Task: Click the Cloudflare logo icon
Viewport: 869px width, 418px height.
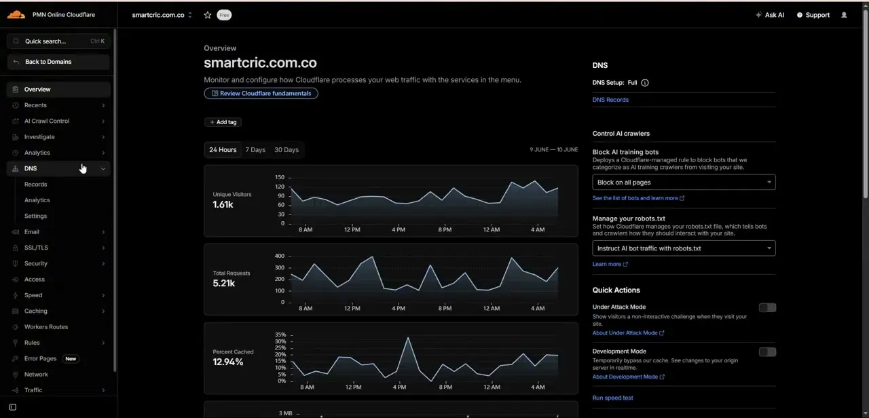Action: [x=16, y=14]
